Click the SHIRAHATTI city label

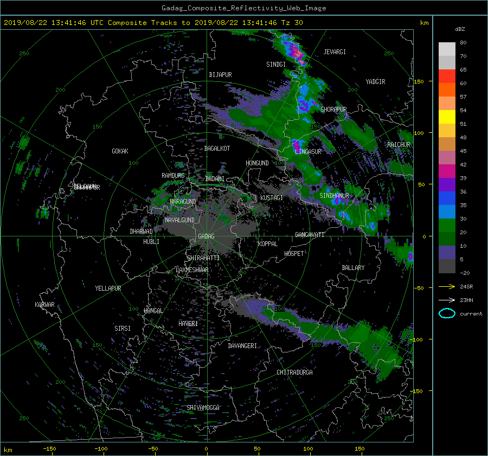click(x=203, y=258)
